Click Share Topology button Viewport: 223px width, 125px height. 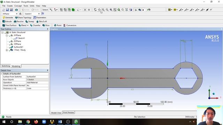pos(23,18)
